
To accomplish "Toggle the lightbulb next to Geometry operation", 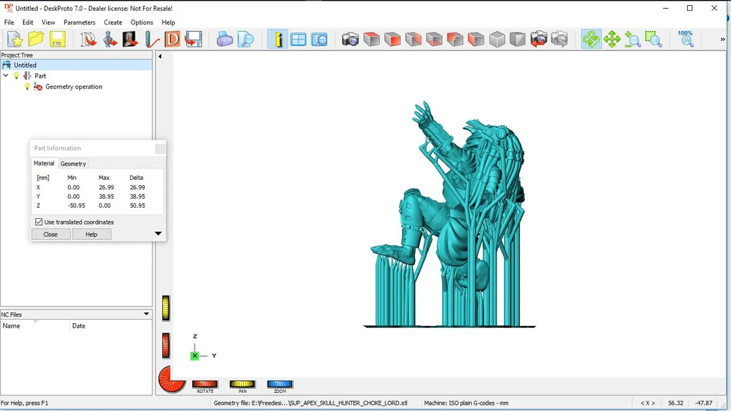I will point(27,87).
